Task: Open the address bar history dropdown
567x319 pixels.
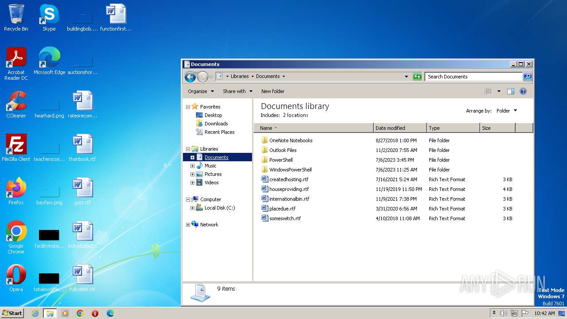Action: tap(406, 77)
